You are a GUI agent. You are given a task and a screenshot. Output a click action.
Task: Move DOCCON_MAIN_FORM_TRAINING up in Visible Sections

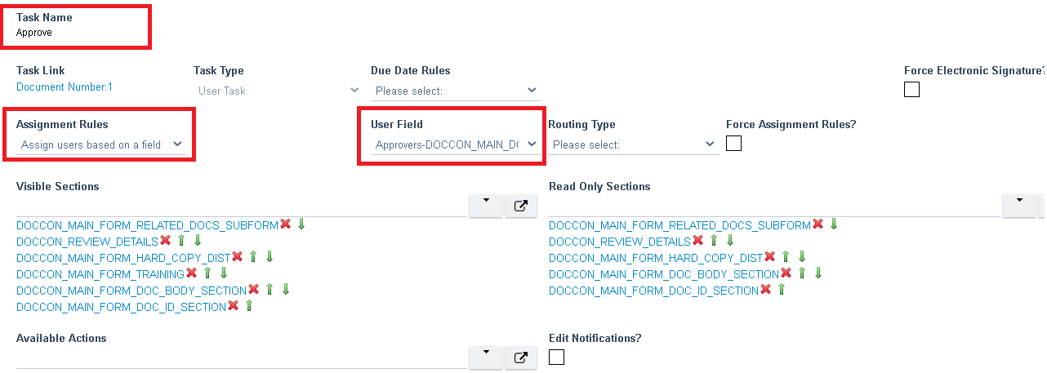click(207, 273)
